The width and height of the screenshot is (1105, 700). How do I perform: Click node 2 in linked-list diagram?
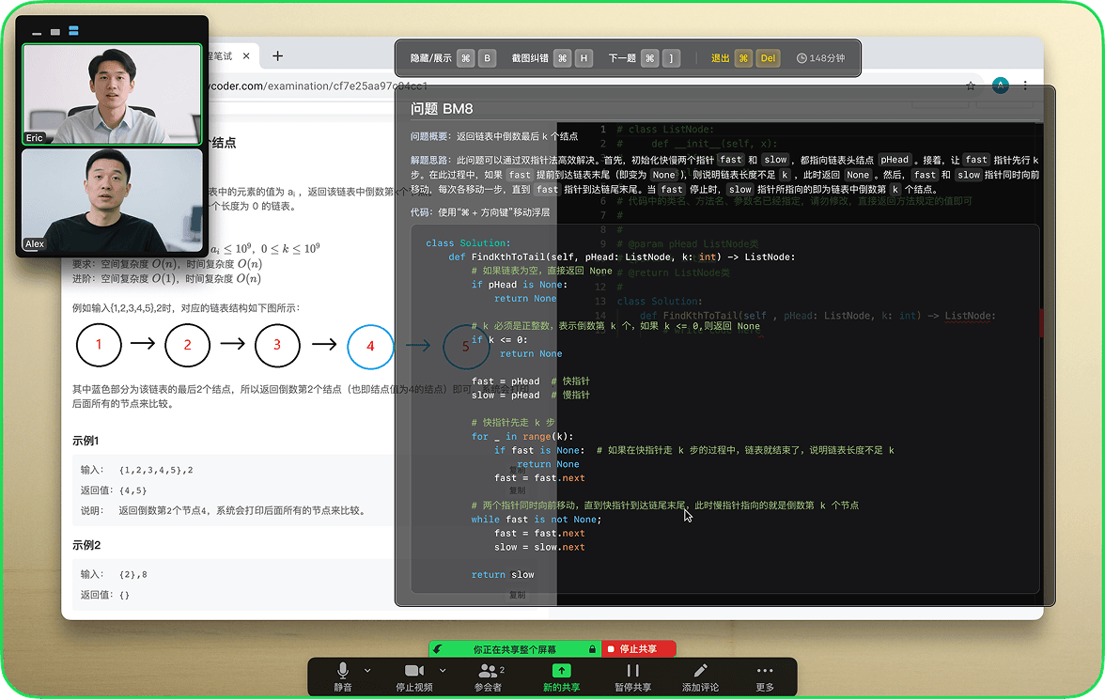tap(188, 345)
